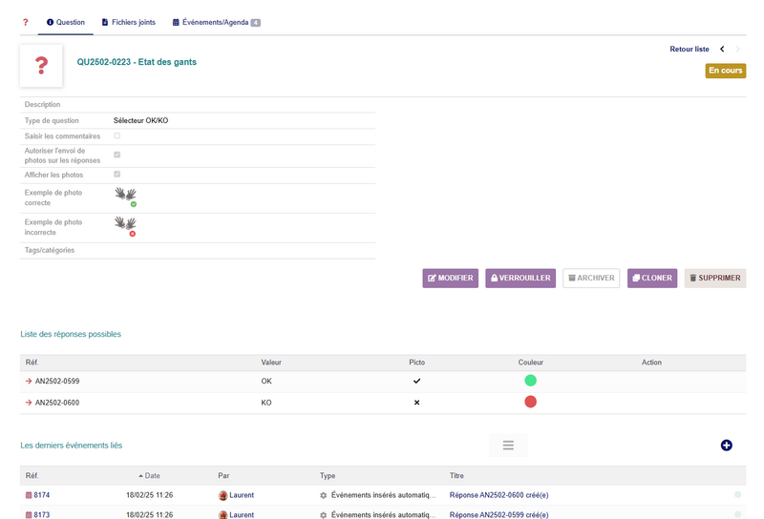
Task: Expand answer AN2502-0599 row arrow
Action: click(29, 382)
